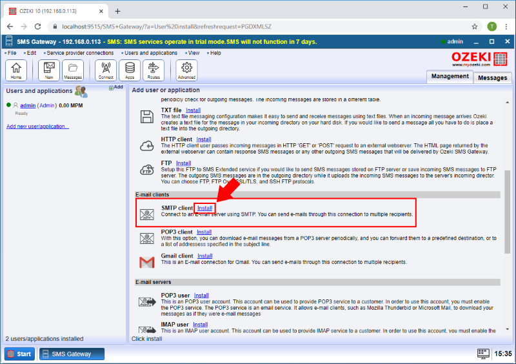Click the FTP cloud icon
Viewport: 516px width, 364px height.
click(147, 170)
